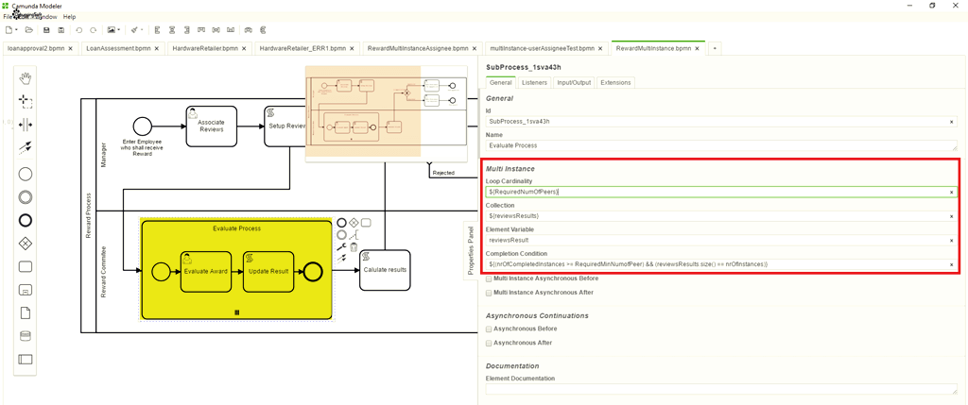Undo the last action

pos(78,29)
